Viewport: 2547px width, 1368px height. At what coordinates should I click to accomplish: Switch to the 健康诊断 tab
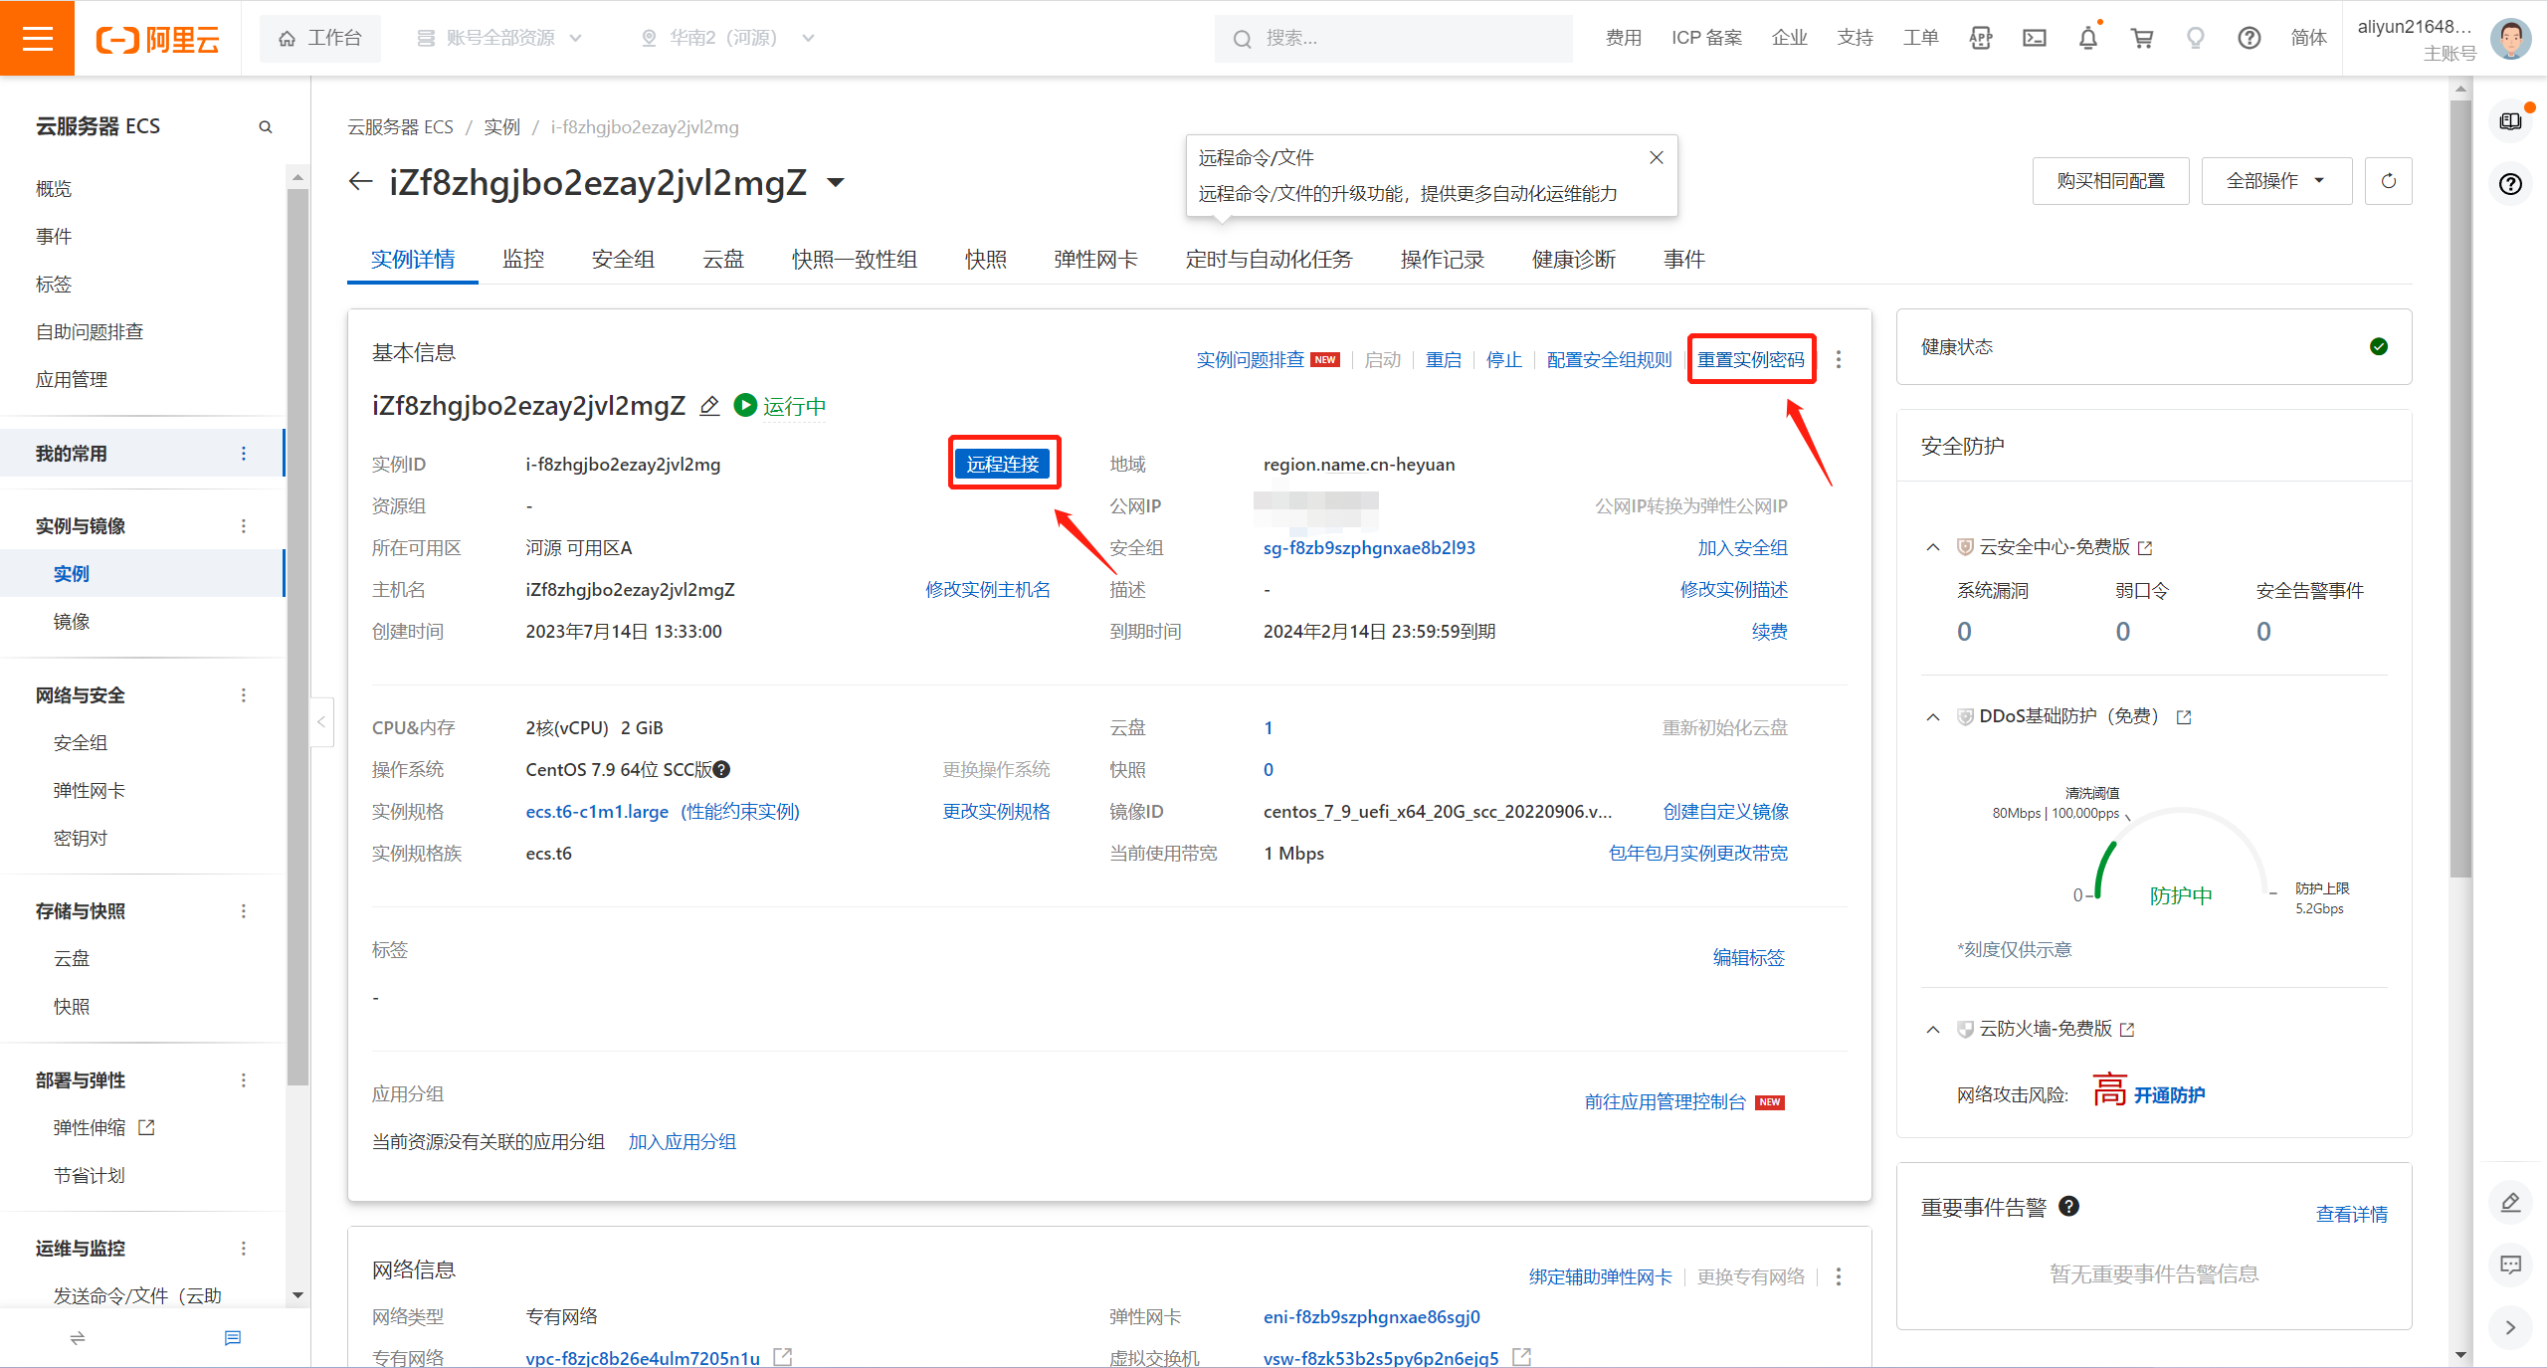[1573, 260]
